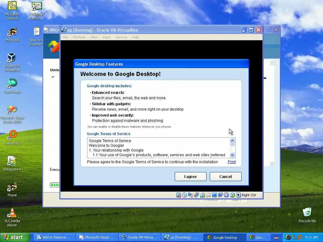The height and width of the screenshot is (242, 323).
Task: Select the Supermium desktop icon
Action: [12, 86]
